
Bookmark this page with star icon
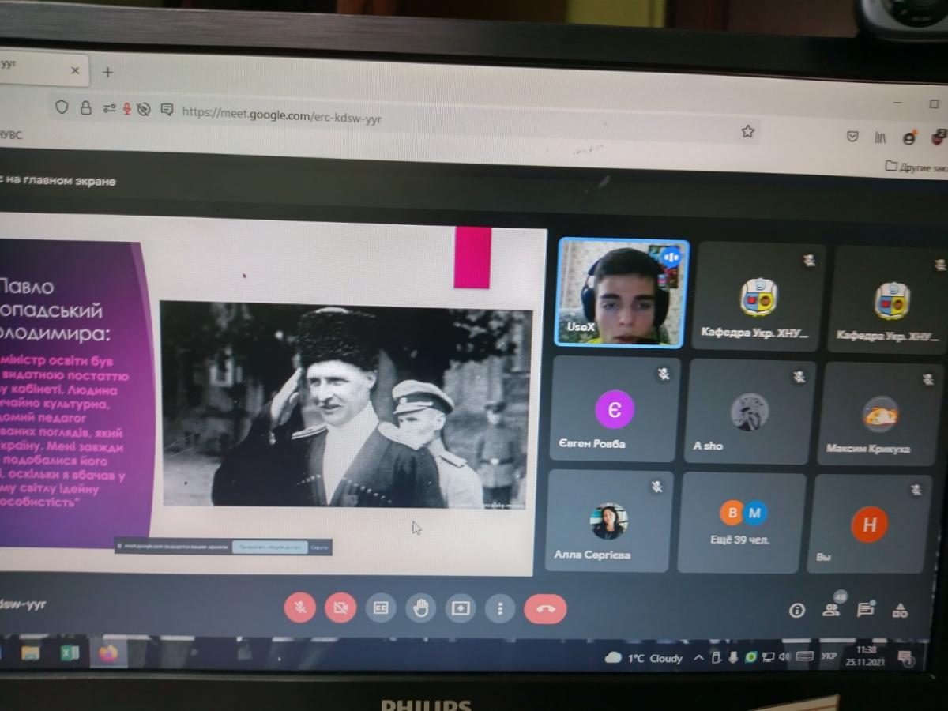(747, 131)
